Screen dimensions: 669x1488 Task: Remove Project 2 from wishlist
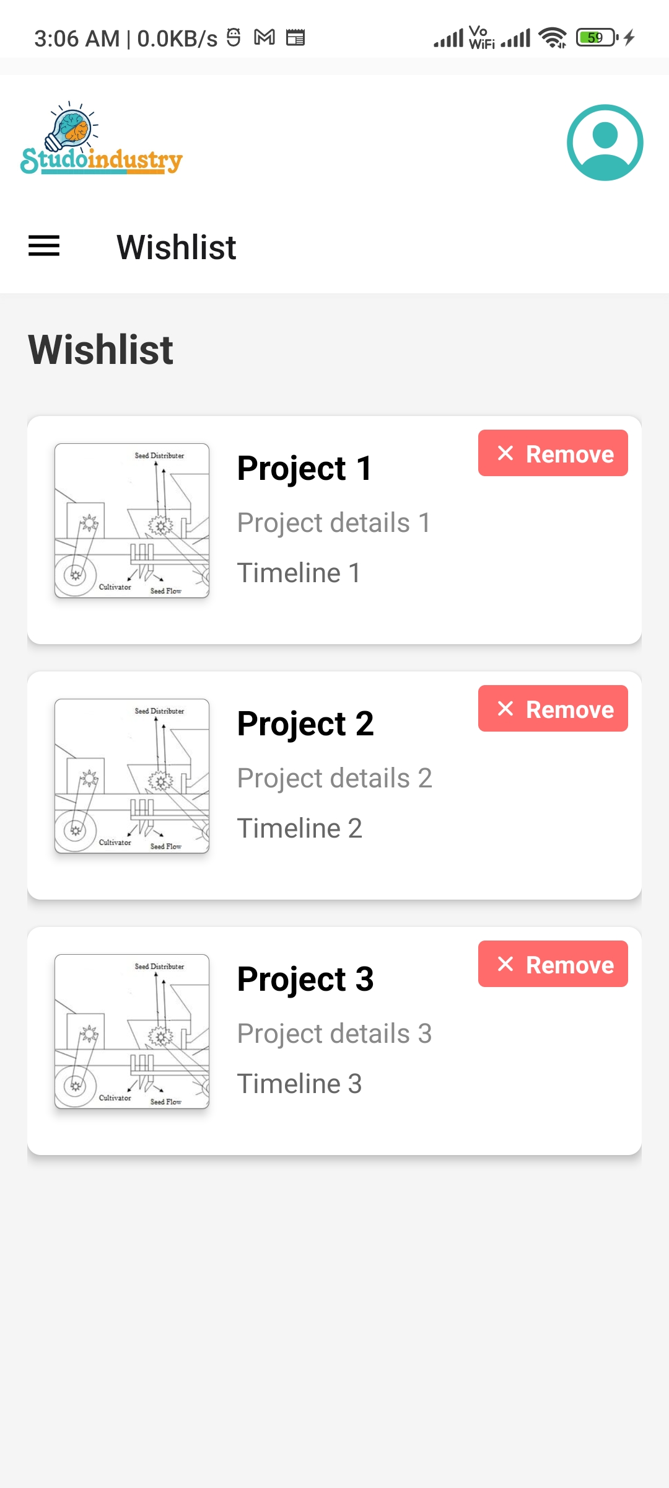coord(553,709)
